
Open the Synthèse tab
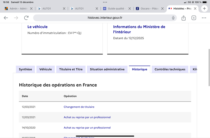point(25,69)
